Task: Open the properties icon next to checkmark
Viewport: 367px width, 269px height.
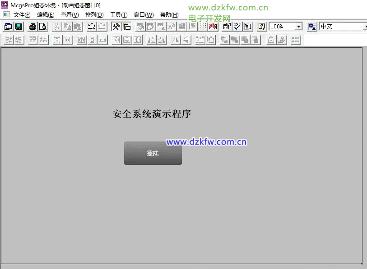Action: [x=227, y=27]
